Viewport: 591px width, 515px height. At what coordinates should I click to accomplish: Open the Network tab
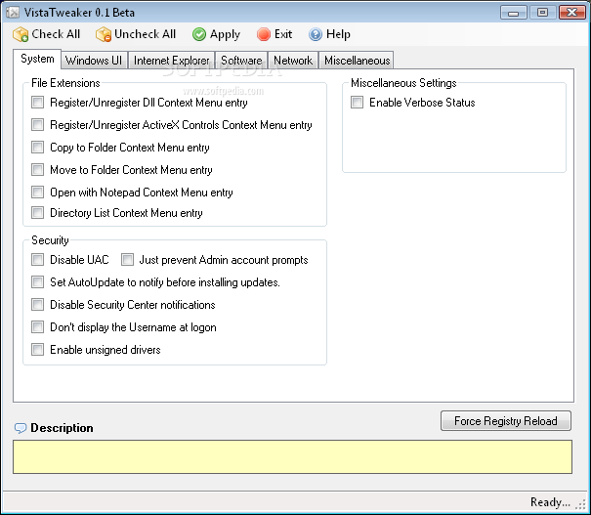click(x=293, y=61)
